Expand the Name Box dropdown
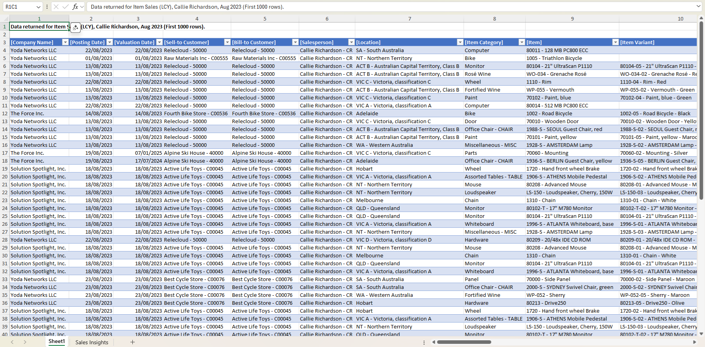The width and height of the screenshot is (705, 347). click(38, 7)
